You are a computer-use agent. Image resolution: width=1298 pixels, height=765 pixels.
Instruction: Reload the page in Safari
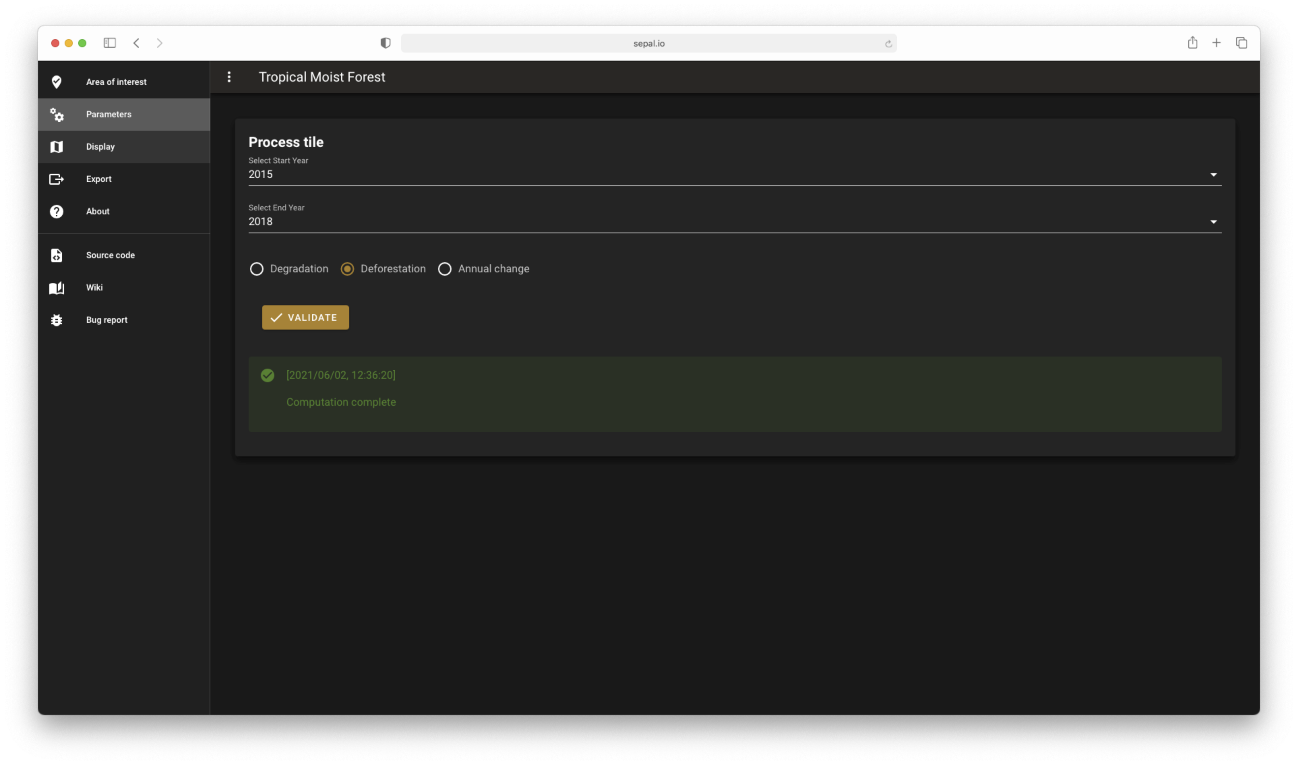(x=888, y=44)
